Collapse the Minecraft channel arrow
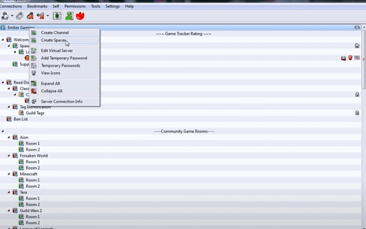 (9, 174)
